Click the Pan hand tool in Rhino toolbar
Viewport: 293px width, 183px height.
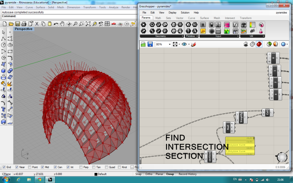[62, 24]
